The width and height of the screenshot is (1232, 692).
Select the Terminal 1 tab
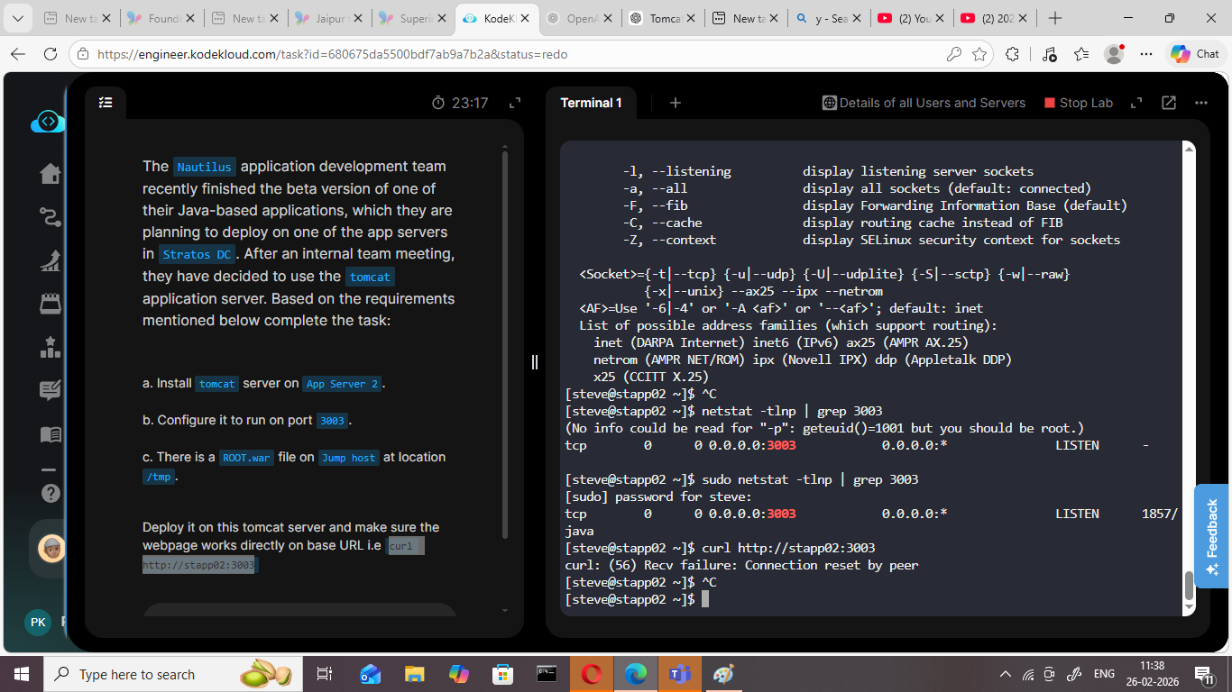click(591, 103)
